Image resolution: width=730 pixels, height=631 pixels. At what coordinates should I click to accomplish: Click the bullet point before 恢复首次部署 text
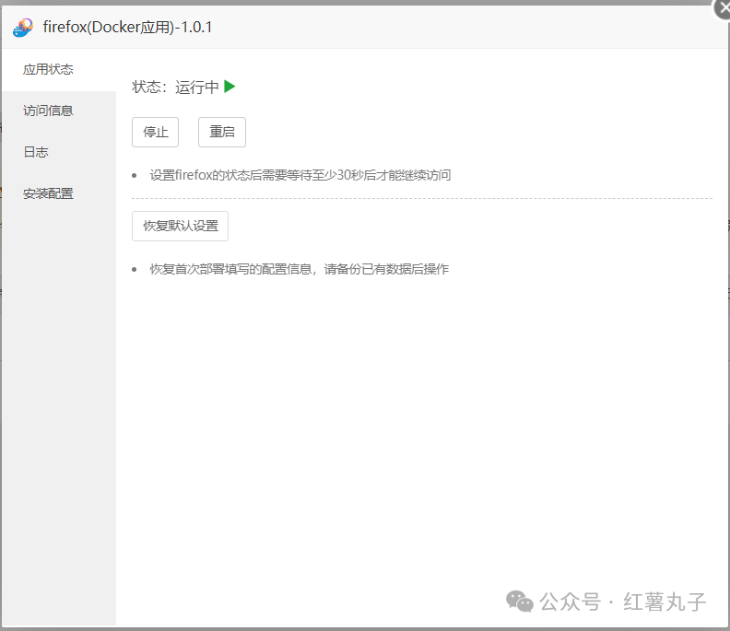[x=135, y=270]
